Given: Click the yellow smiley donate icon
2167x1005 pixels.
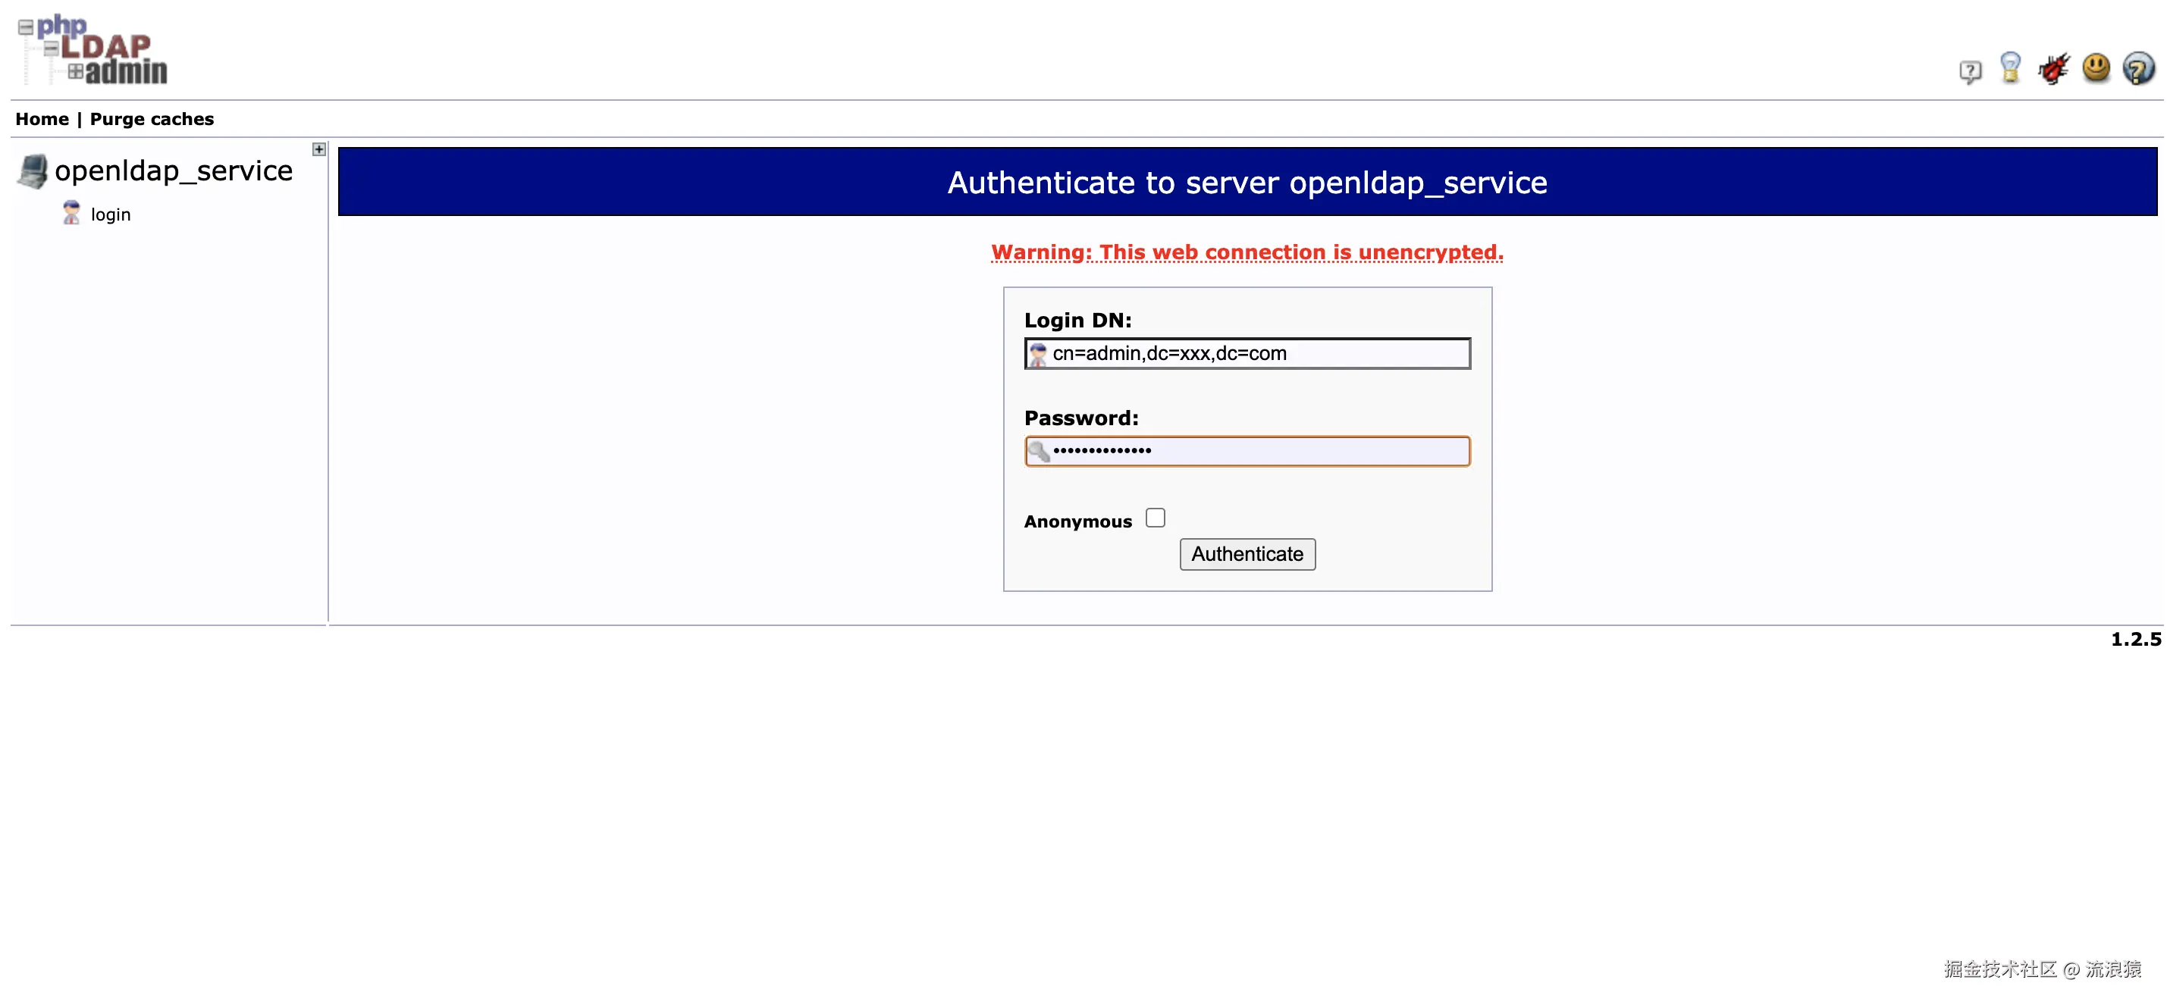Looking at the screenshot, I should [2096, 68].
